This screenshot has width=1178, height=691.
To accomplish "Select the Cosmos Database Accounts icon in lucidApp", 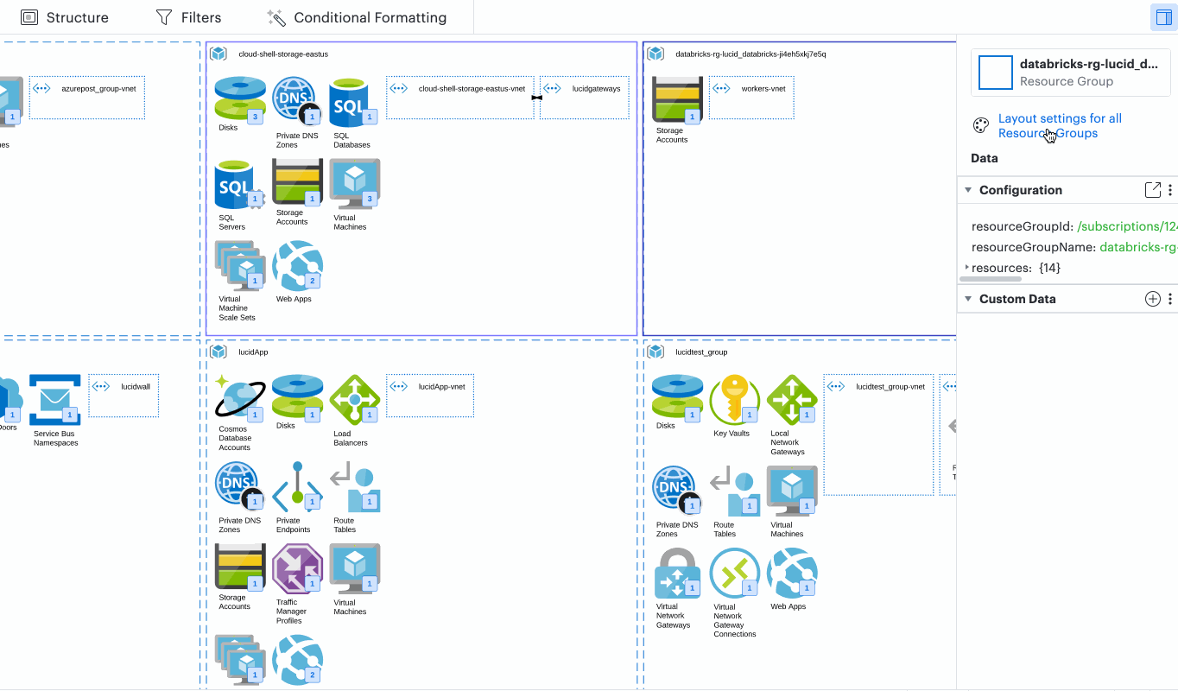I will click(x=239, y=399).
